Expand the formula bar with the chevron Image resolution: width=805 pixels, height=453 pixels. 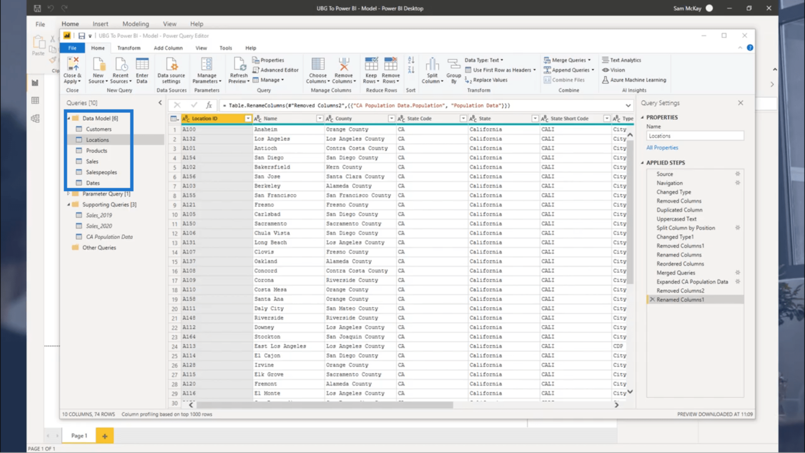pos(628,105)
